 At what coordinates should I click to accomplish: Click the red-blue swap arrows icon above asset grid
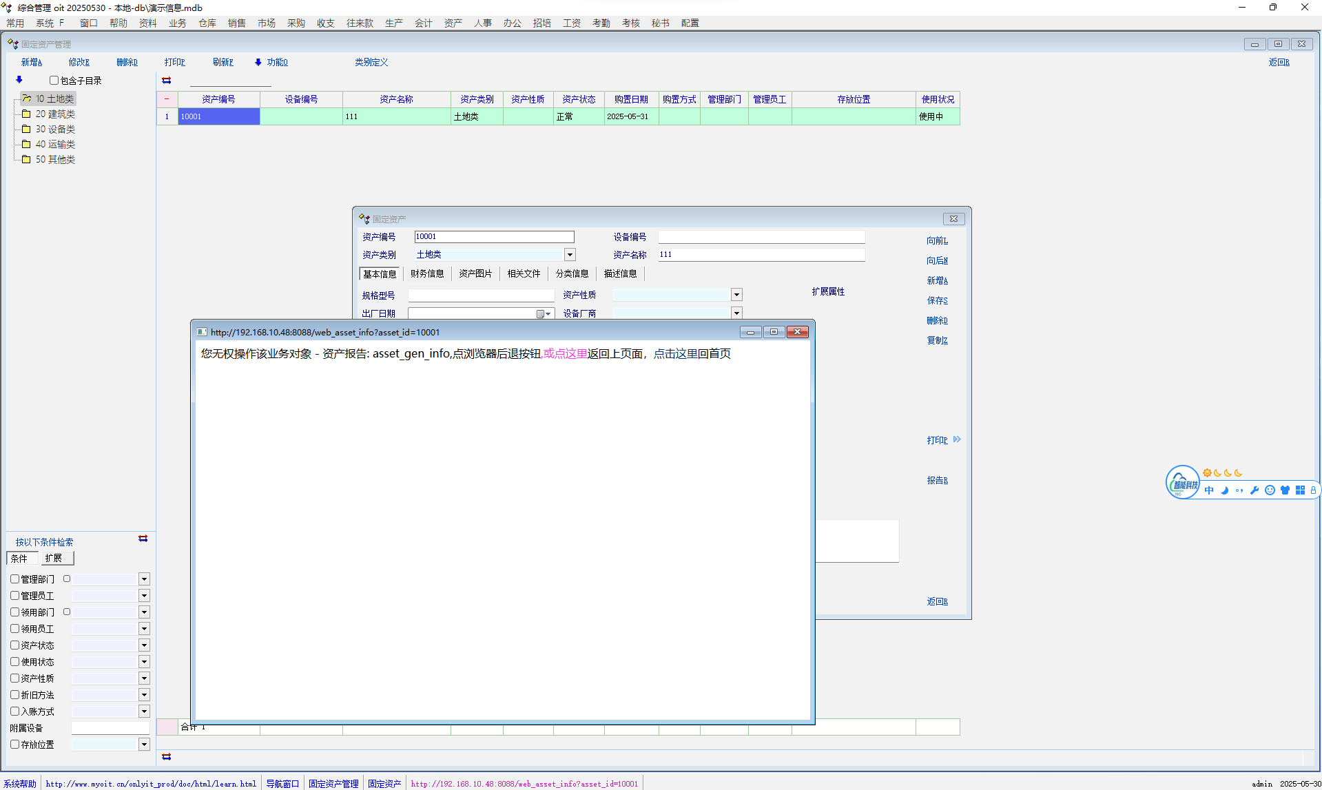[167, 81]
